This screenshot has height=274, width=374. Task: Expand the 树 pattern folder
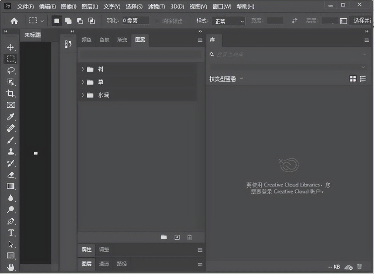coord(83,69)
